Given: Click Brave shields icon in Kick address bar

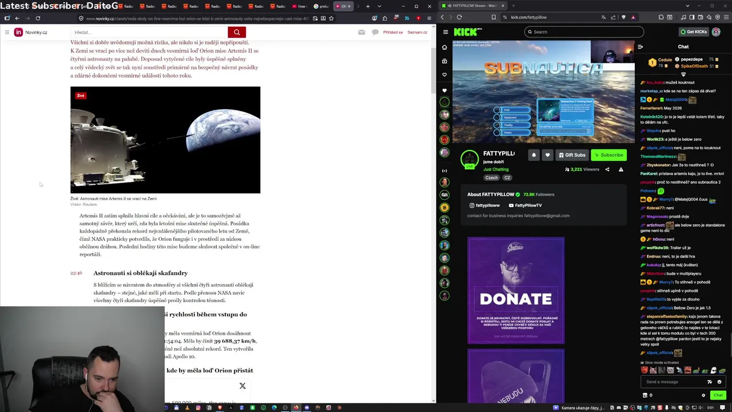Looking at the screenshot, I should [x=623, y=17].
